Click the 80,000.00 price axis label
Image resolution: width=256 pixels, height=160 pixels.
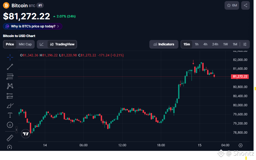[240, 105]
